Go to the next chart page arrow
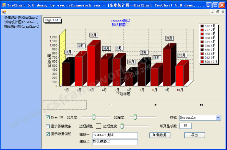The image size is (227, 150). pyautogui.click(x=156, y=105)
